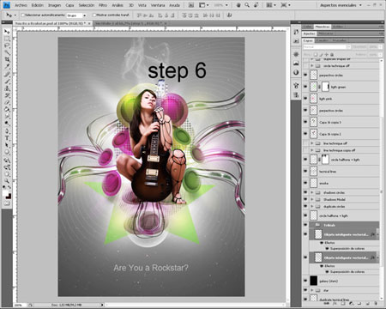Expand the circle technique off group
Screen dimensions: 386x309
(312, 66)
